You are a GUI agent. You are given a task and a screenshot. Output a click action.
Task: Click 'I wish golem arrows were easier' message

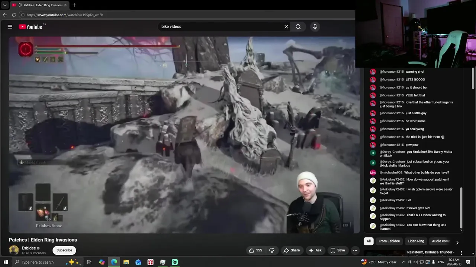pyautogui.click(x=416, y=191)
